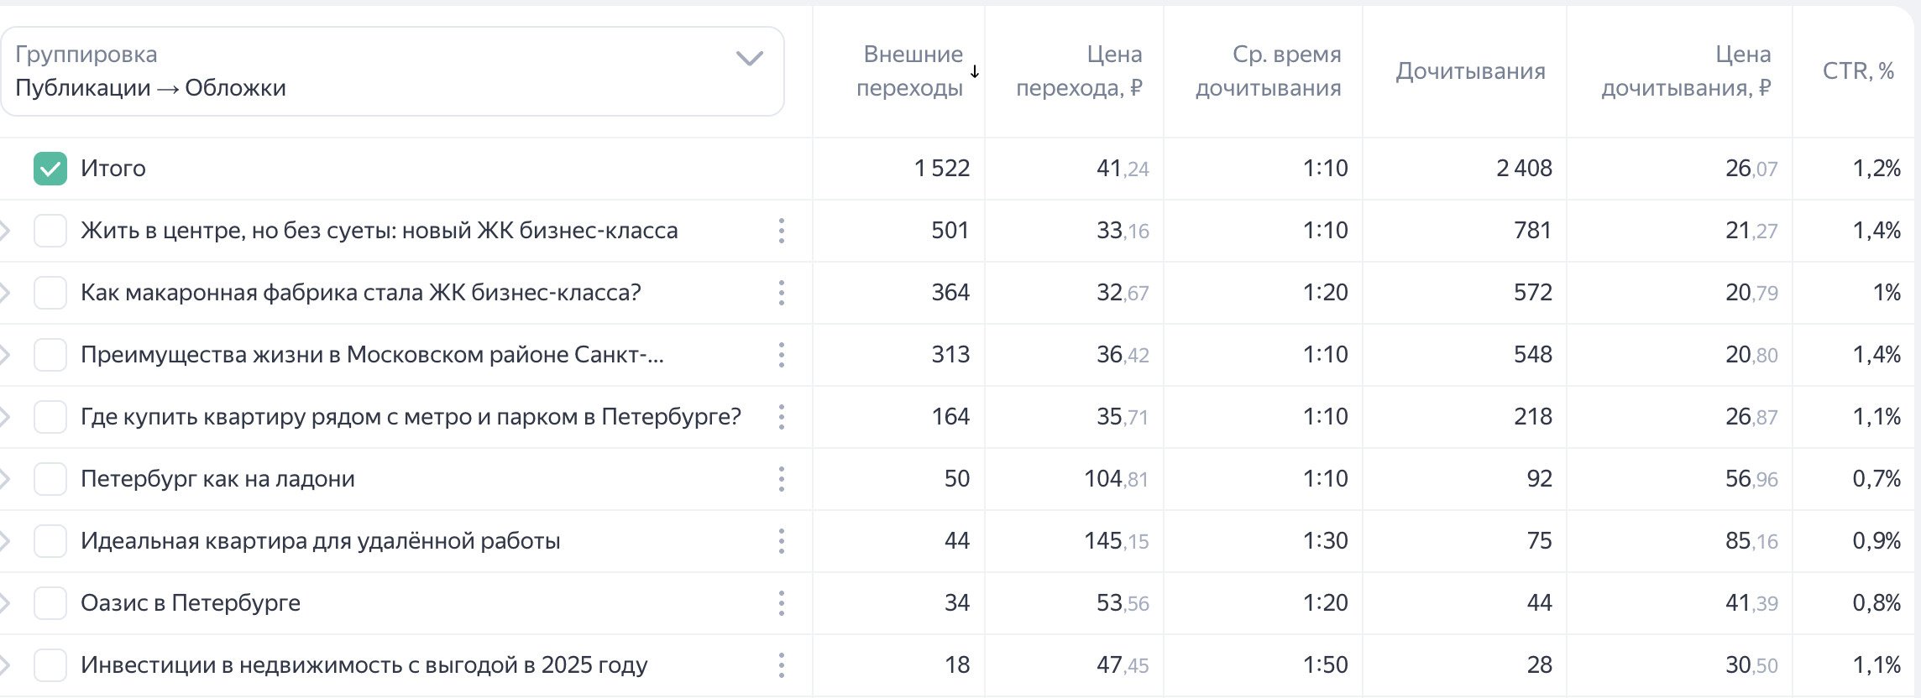1921x698 pixels.
Task: Sort by 'Внешние переходы' column header
Action: coord(910,71)
